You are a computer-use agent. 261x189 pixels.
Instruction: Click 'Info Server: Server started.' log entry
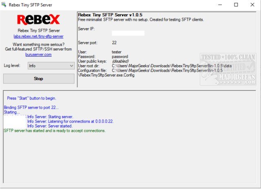point(50,126)
